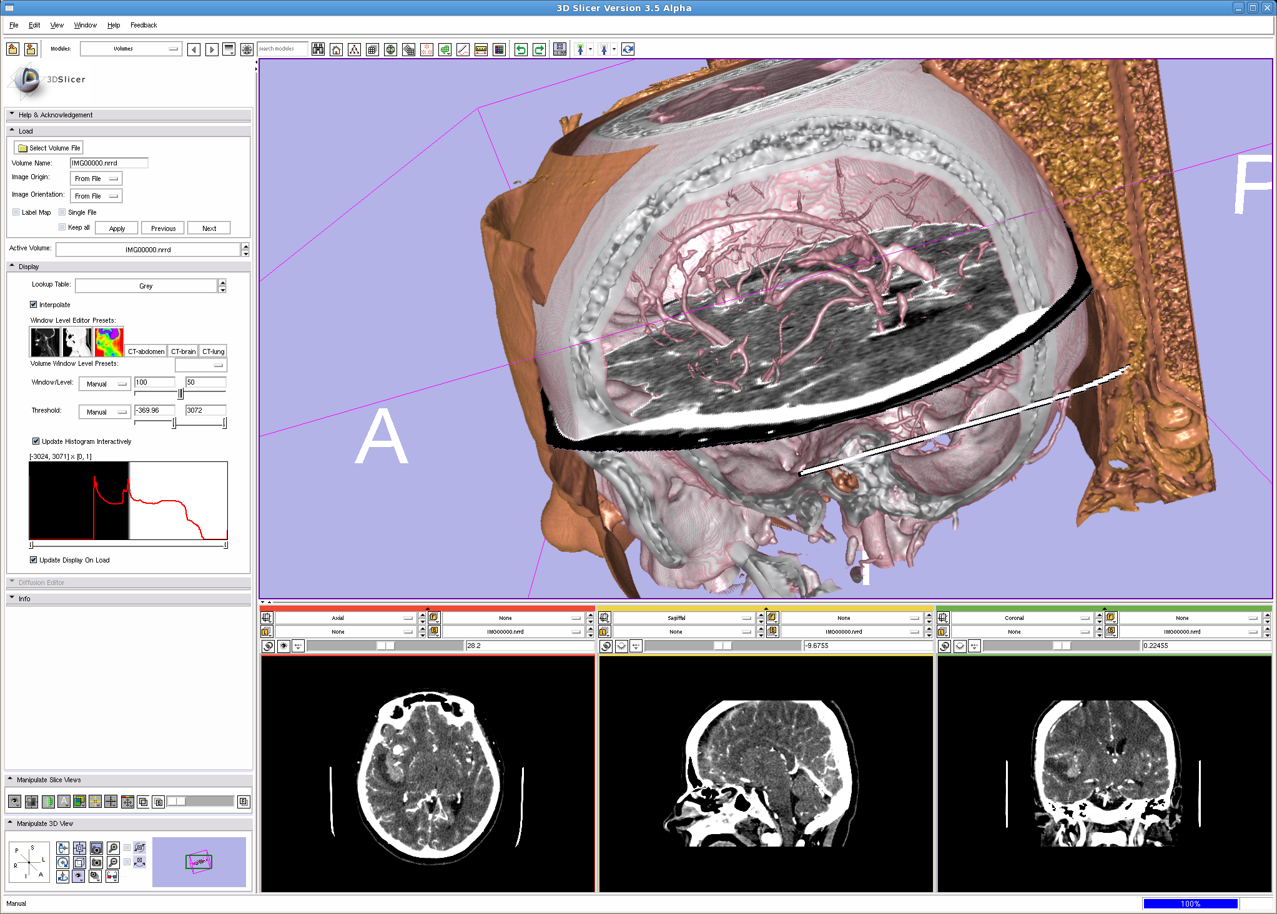
Task: Click the binoculars search icon
Action: coord(318,50)
